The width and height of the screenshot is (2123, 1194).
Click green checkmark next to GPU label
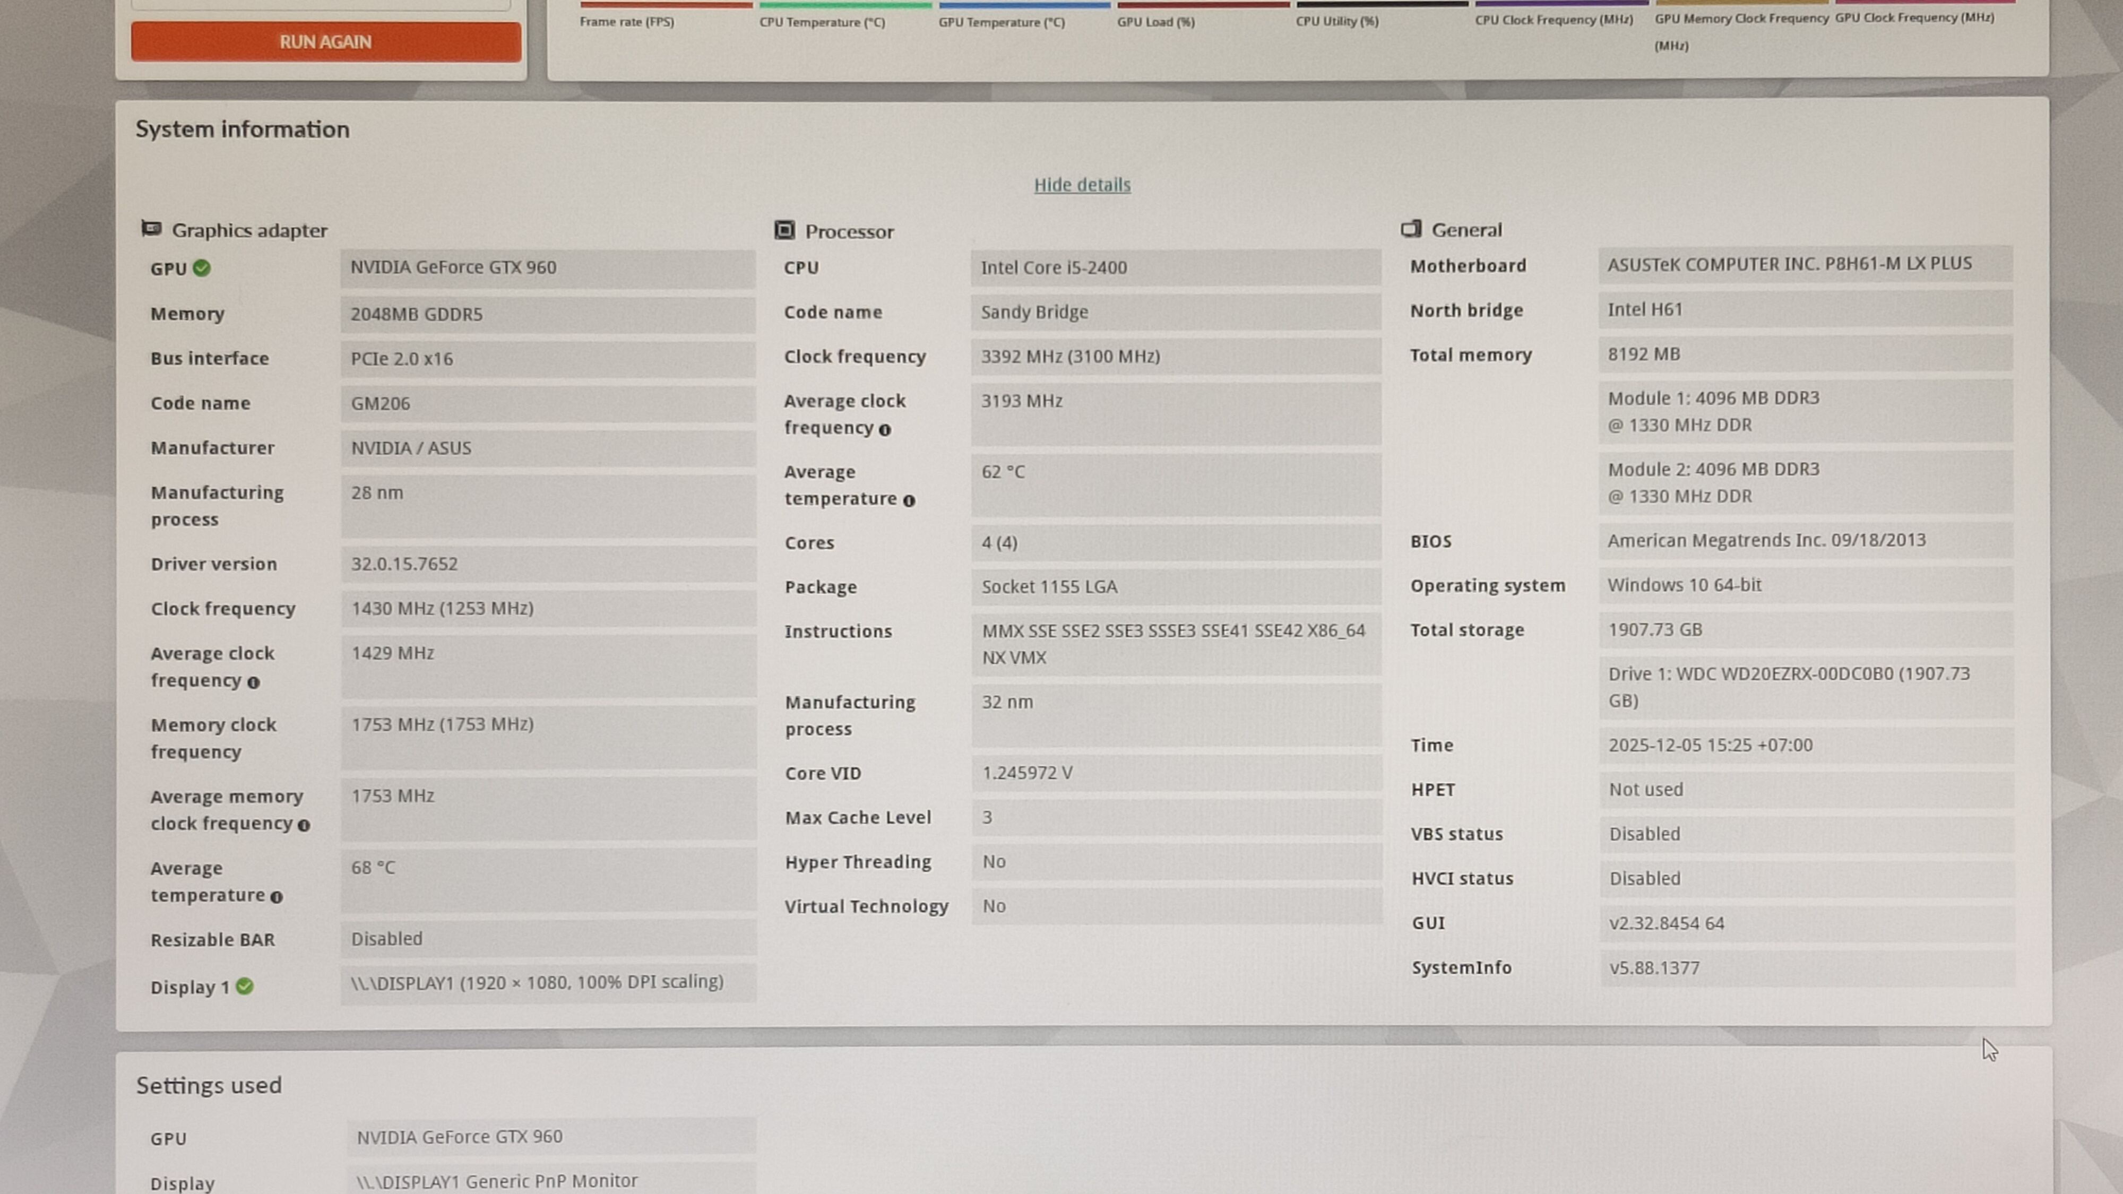202,268
